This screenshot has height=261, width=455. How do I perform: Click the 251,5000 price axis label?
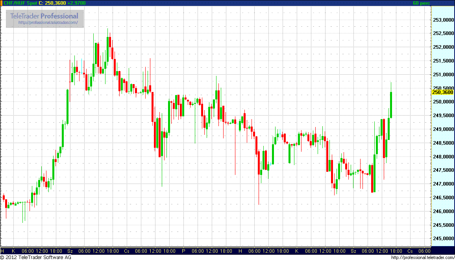tap(443, 61)
